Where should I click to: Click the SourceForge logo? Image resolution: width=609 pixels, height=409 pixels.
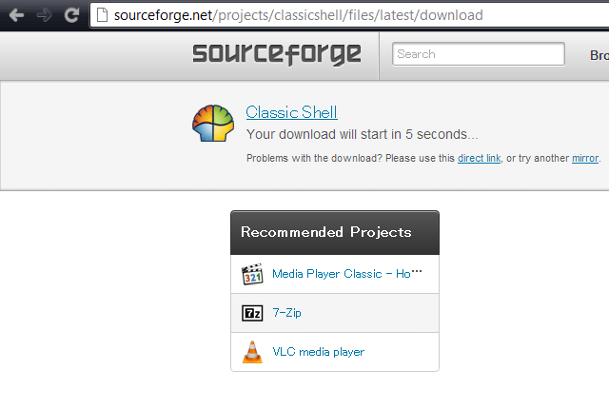(x=277, y=54)
